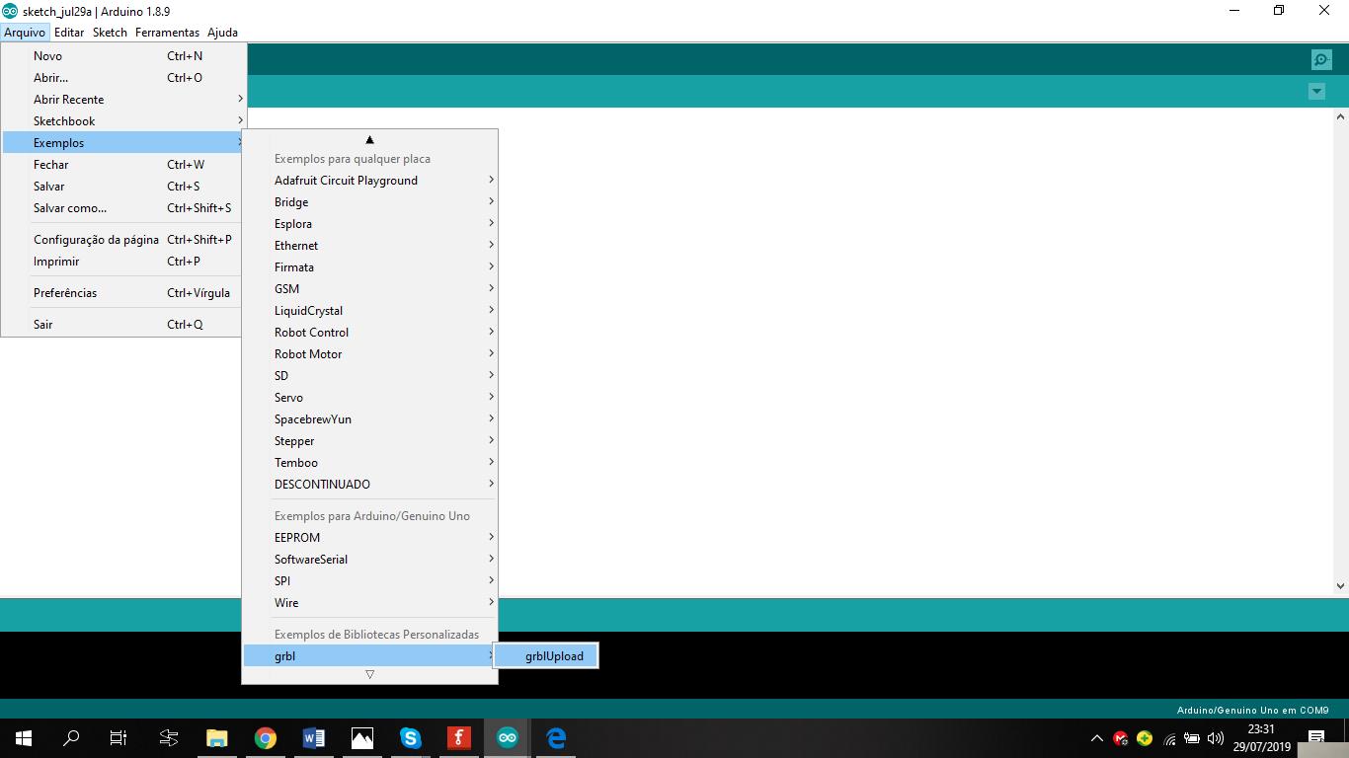Open the SD examples submenu
Screen dimensions: 1349x758
369,376
